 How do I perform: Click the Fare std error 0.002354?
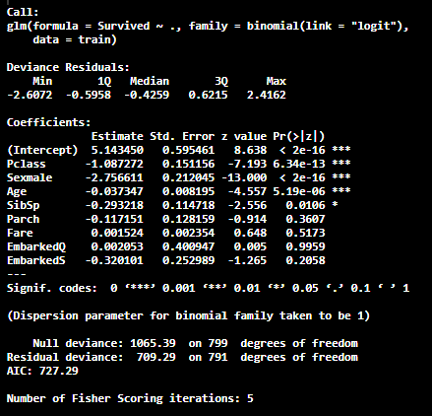point(189,233)
